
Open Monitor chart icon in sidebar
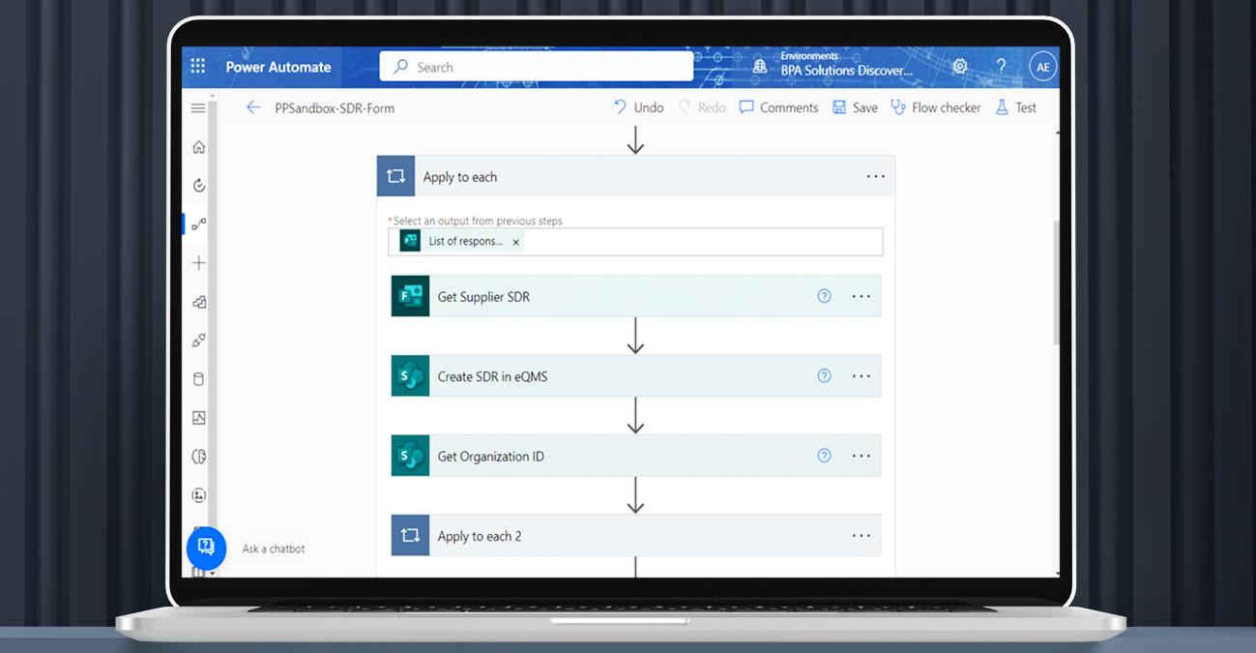coord(198,418)
